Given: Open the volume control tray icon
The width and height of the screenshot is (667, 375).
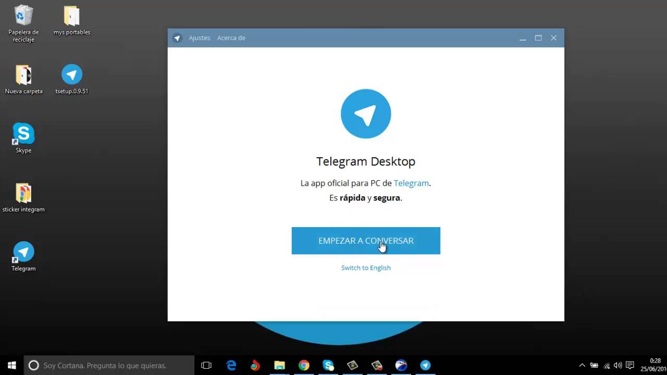Looking at the screenshot, I should tap(618, 365).
